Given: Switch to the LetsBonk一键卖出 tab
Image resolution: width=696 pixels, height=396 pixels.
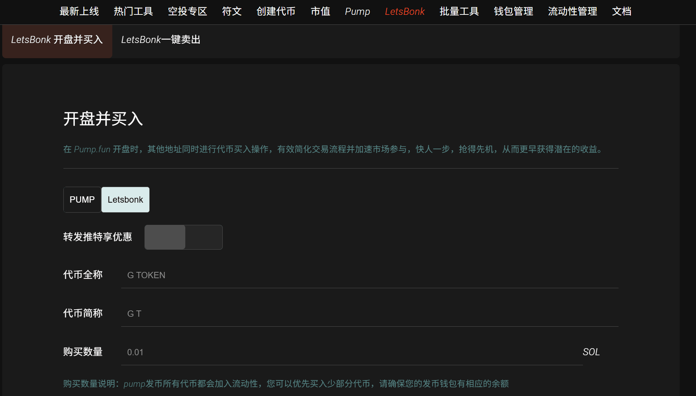Looking at the screenshot, I should [x=160, y=40].
